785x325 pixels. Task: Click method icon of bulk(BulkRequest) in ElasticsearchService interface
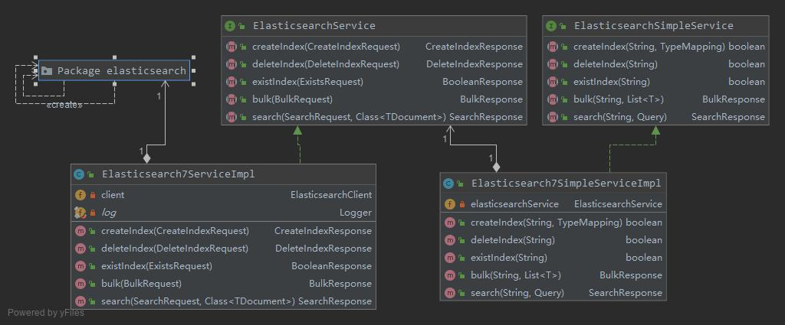tap(231, 99)
